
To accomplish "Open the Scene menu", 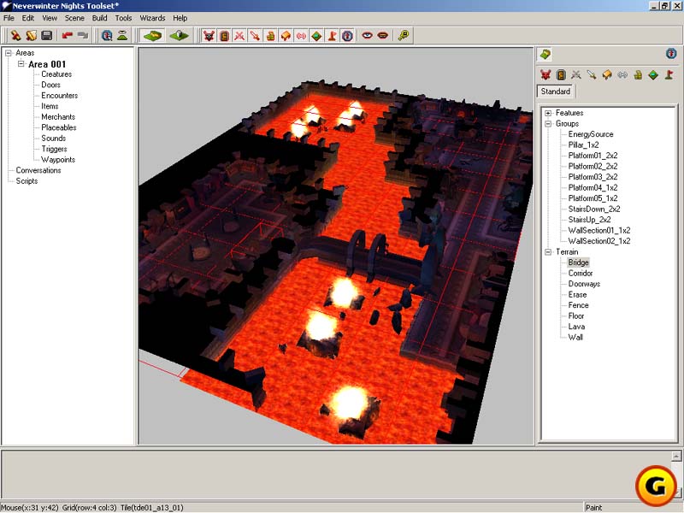I will (x=74, y=18).
